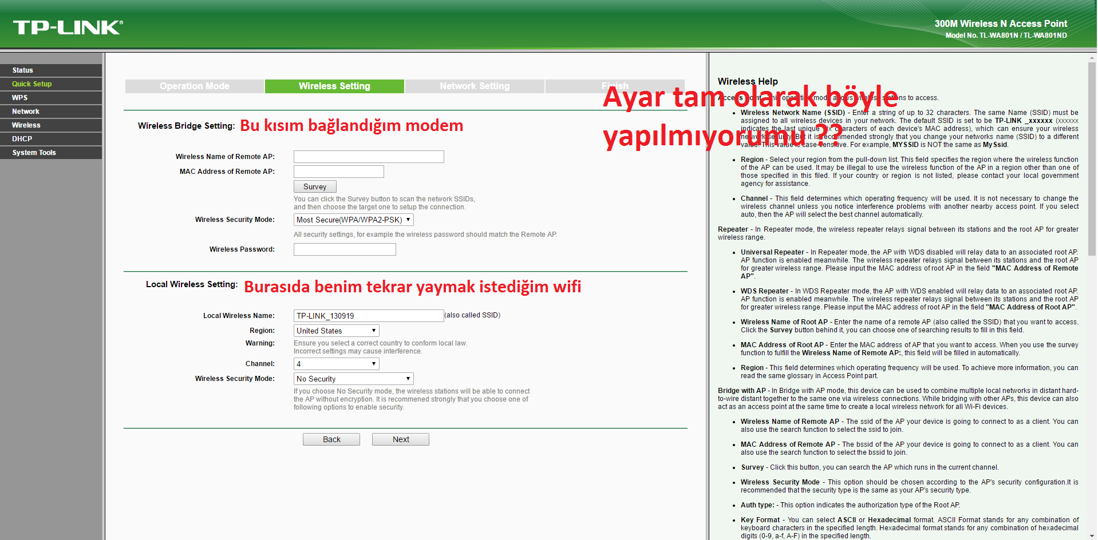
Task: Select the Operation Mode step tab
Action: (x=195, y=86)
